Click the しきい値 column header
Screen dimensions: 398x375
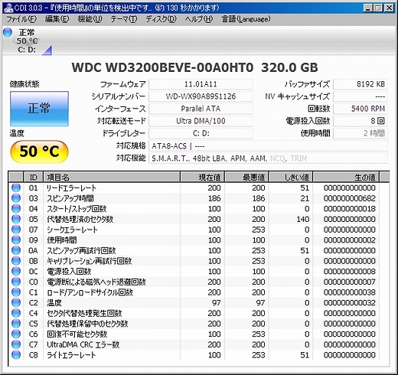[291, 177]
